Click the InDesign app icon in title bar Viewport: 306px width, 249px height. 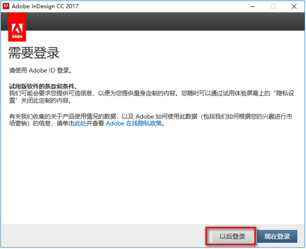click(6, 7)
